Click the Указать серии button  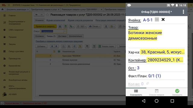tap(106, 46)
